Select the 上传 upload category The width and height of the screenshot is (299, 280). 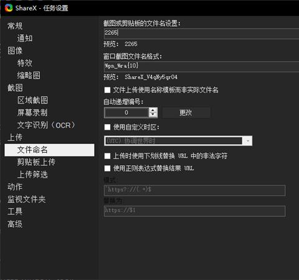point(15,137)
